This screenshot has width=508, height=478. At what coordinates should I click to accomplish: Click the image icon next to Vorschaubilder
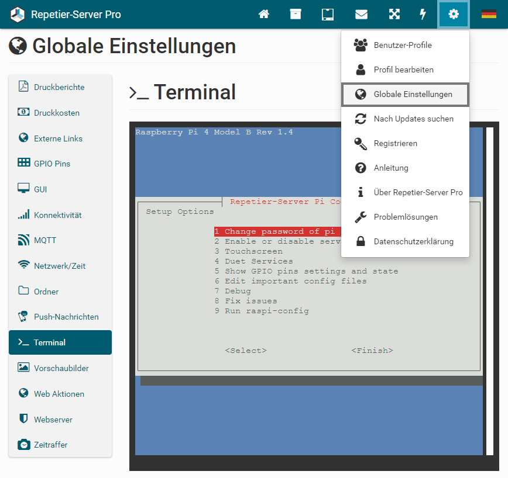[23, 367]
